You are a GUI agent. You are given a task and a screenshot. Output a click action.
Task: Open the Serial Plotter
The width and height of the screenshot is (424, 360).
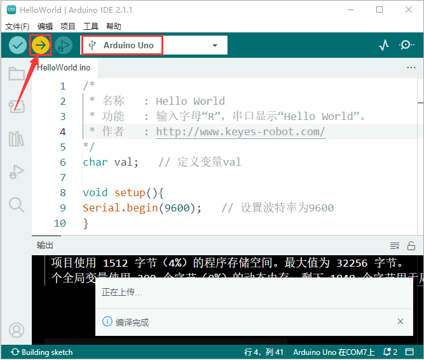coord(384,45)
